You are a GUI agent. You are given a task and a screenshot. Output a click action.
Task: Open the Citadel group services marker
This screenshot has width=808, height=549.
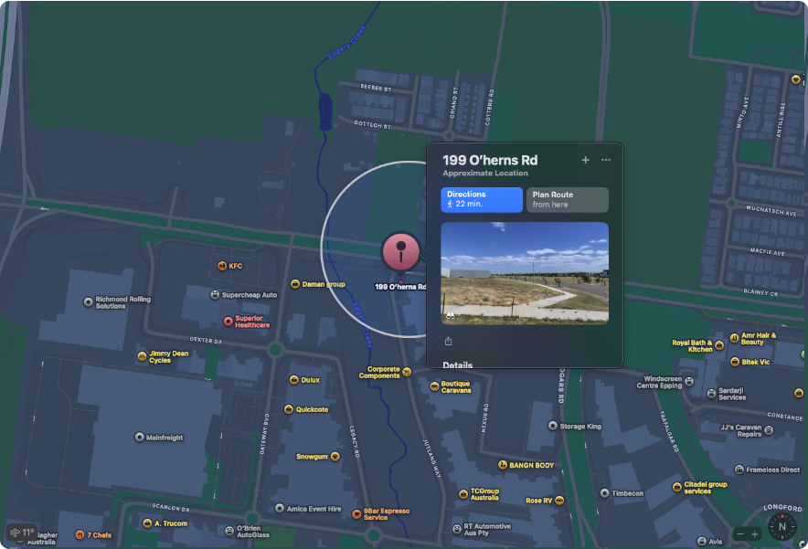coord(677,487)
